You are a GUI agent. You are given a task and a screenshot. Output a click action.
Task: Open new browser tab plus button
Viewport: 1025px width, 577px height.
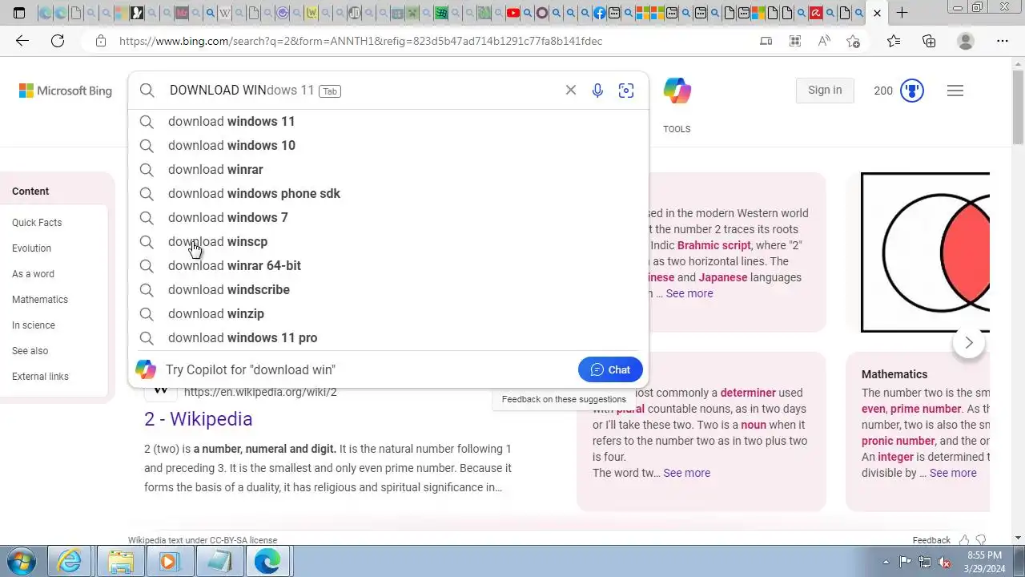coord(902,13)
